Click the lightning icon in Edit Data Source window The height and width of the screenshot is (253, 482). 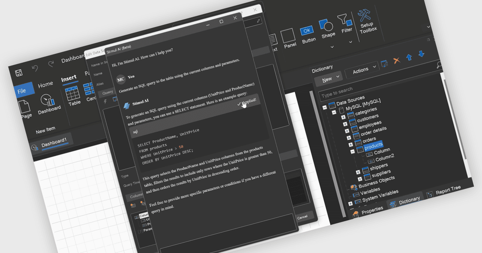pos(105,102)
